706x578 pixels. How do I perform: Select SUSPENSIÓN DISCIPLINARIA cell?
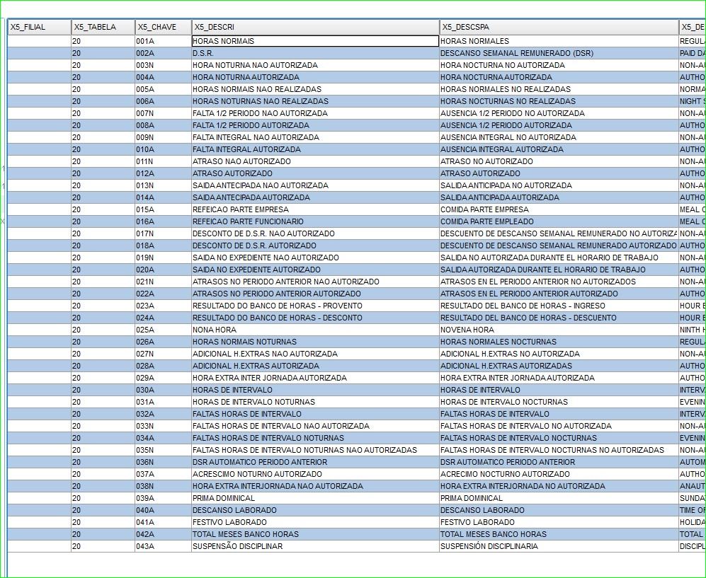559,546
